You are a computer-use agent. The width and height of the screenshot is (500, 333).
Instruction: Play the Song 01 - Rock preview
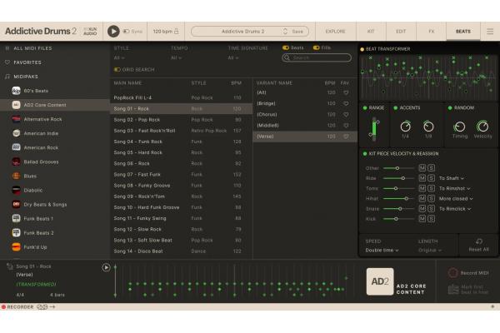click(x=106, y=267)
